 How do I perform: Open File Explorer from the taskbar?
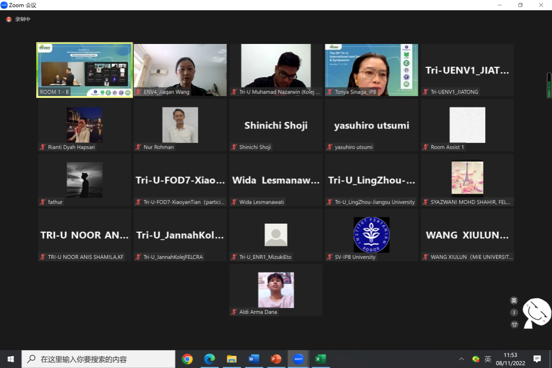pyautogui.click(x=232, y=359)
